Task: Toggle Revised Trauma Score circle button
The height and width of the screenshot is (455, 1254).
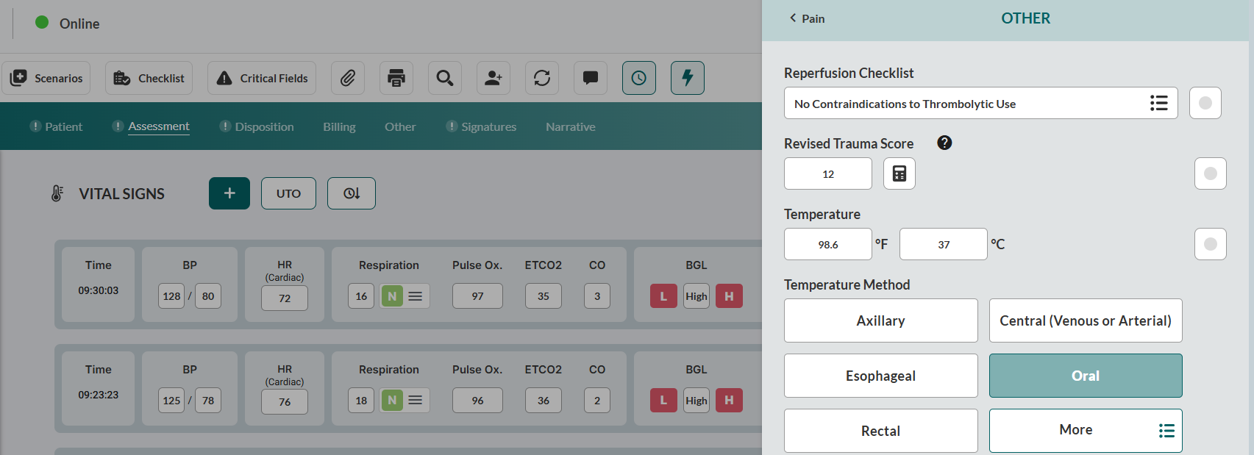Action: click(1211, 173)
